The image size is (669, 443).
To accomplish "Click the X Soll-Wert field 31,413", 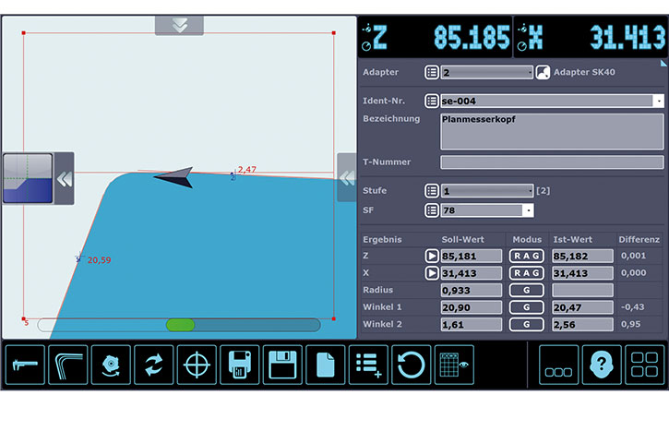I will click(x=472, y=273).
